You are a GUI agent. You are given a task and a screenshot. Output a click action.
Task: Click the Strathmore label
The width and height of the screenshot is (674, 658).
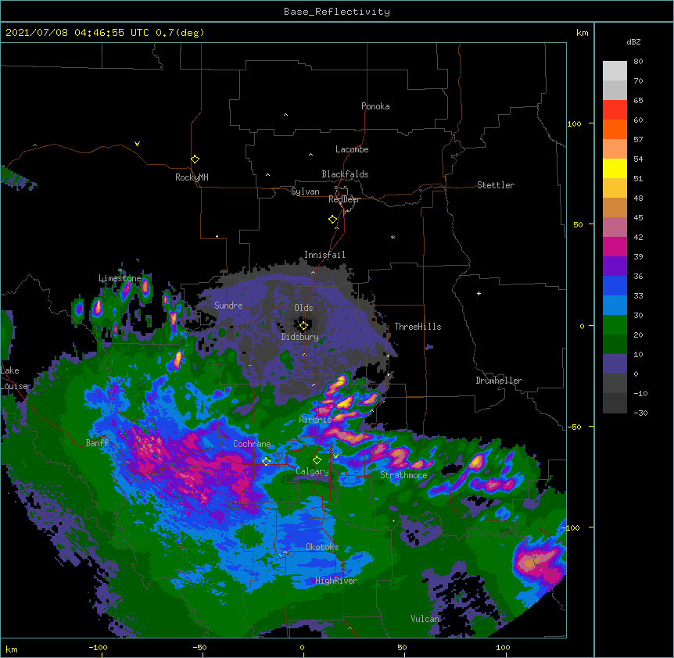coord(403,475)
